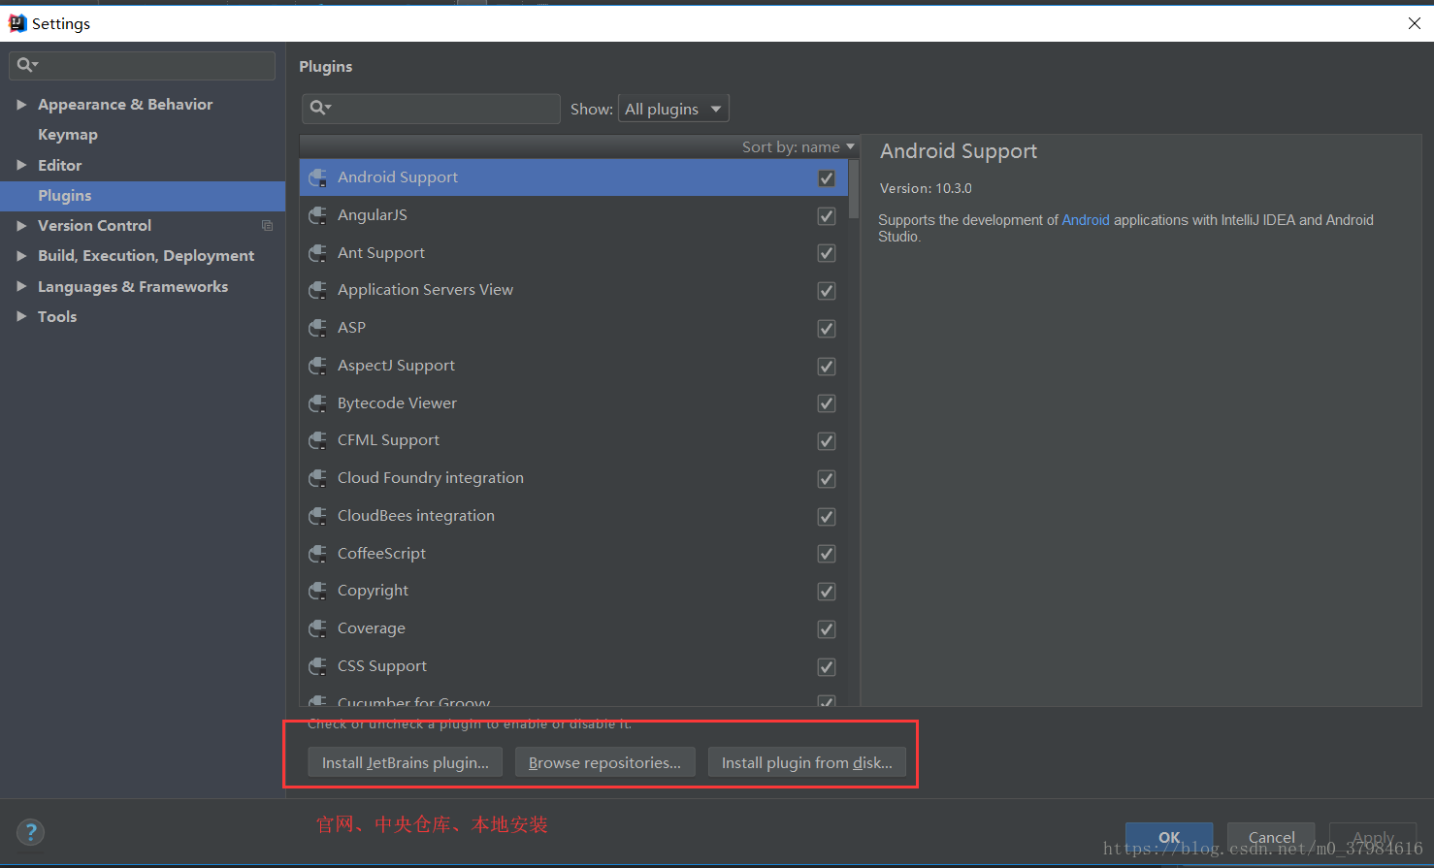Disable the ASP plugin checkbox

827,329
